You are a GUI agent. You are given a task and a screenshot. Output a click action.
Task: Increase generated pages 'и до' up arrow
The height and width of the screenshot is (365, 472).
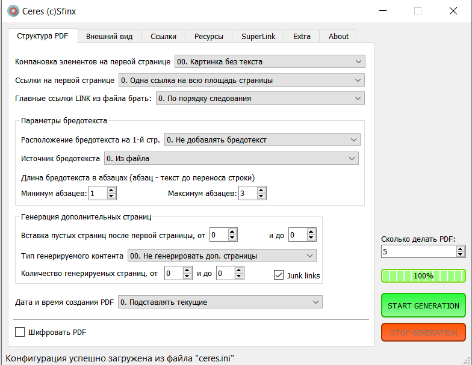point(238,270)
